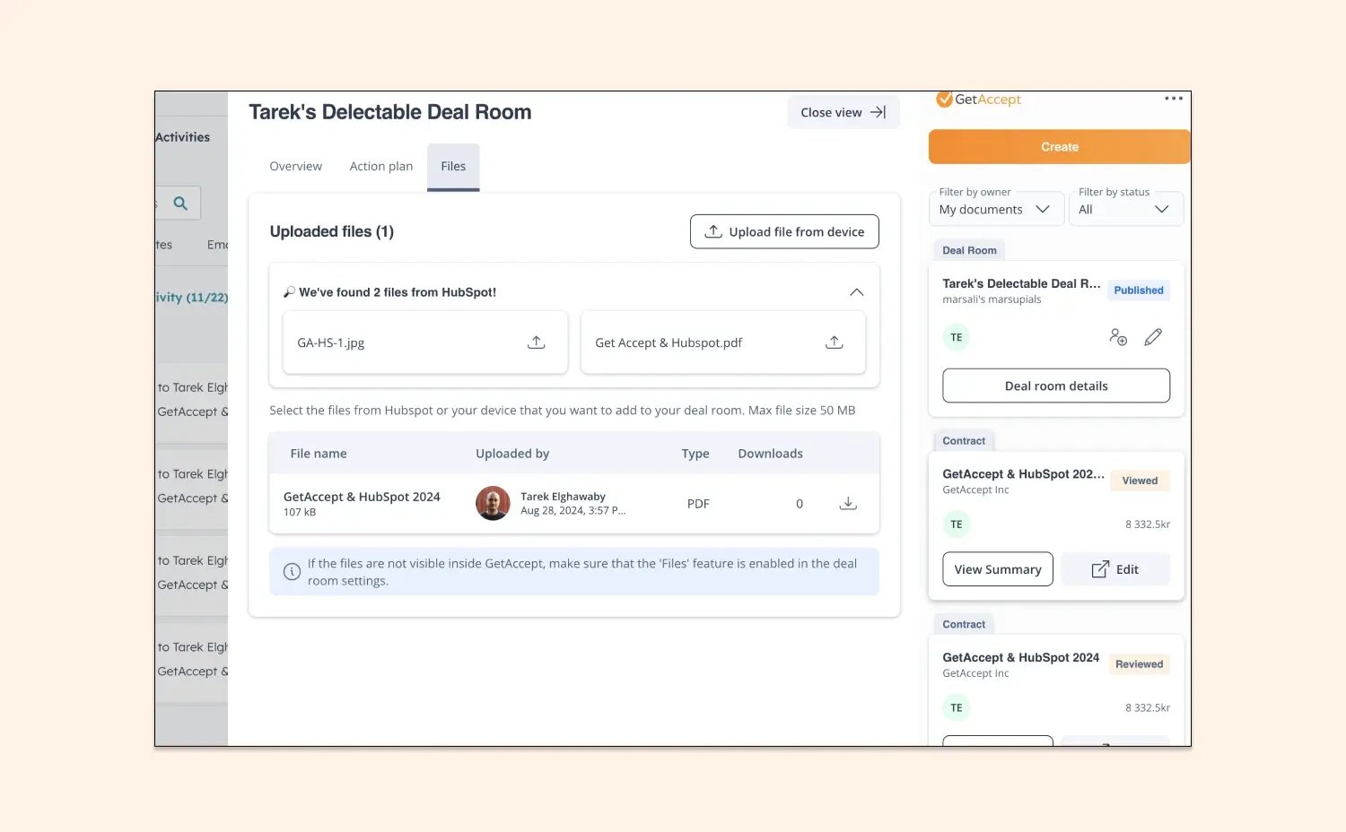Screen dimensions: 1346x832
Task: Click the Deal Room section label
Action: 969,250
